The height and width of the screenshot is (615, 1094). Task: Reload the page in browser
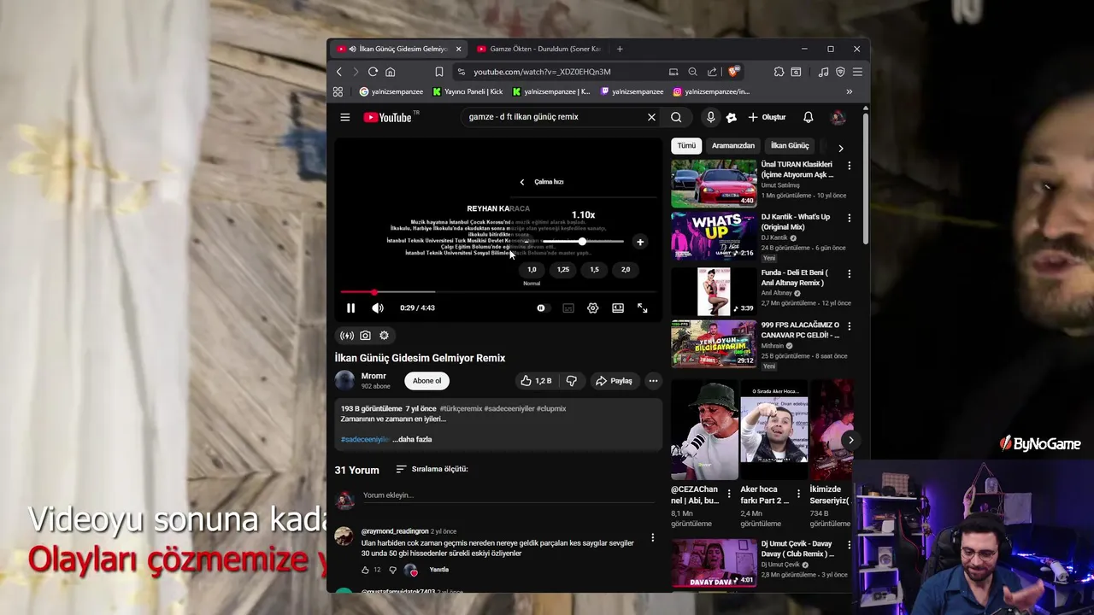tap(373, 72)
